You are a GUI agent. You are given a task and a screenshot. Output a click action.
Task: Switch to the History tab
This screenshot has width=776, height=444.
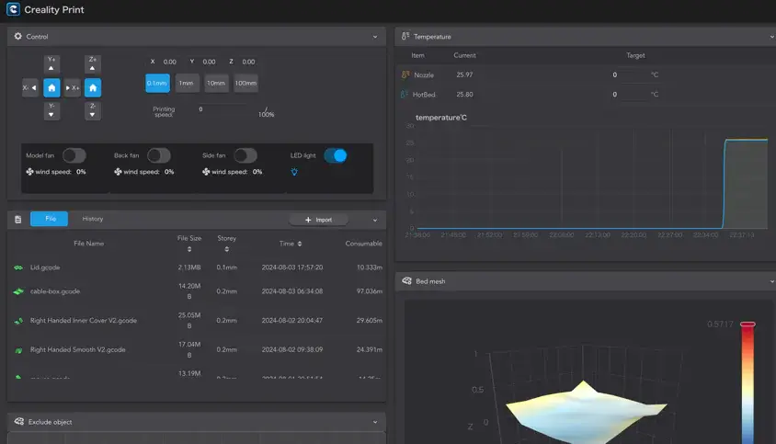point(92,219)
